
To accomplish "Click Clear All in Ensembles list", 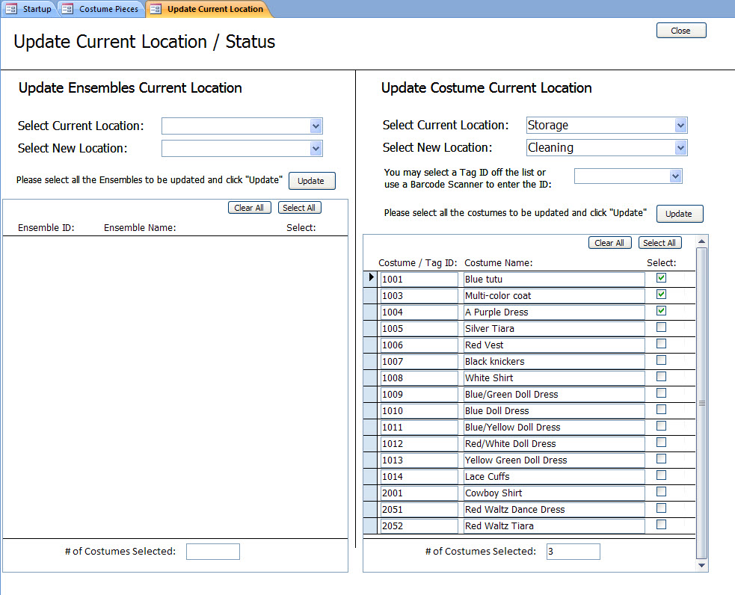I will point(250,208).
